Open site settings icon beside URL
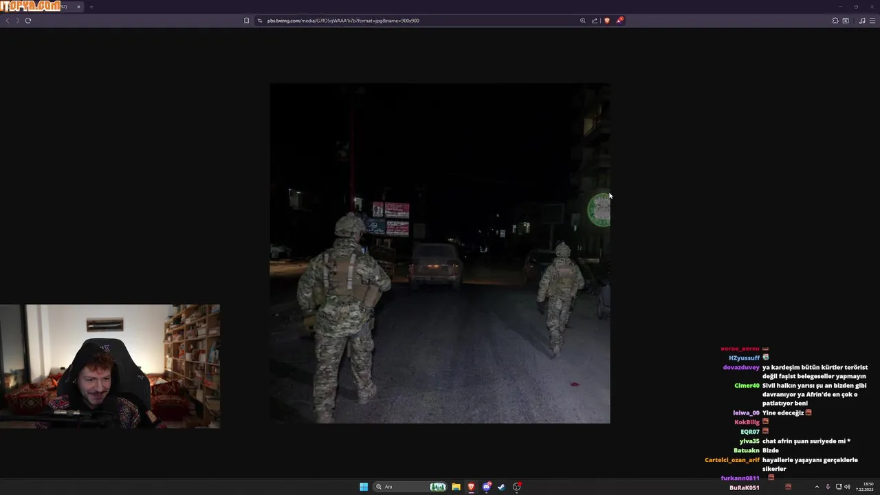The image size is (880, 495). pyautogui.click(x=260, y=21)
